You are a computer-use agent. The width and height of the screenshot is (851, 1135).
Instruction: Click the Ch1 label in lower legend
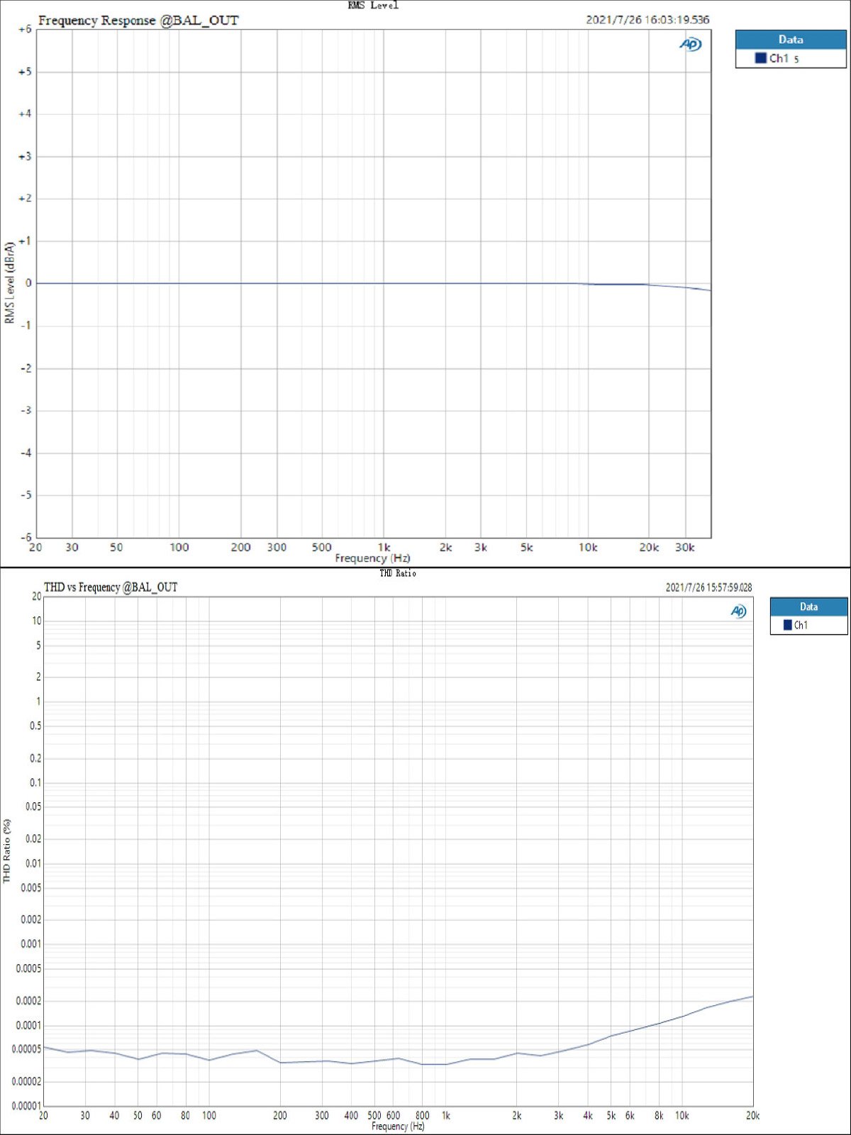click(x=801, y=625)
